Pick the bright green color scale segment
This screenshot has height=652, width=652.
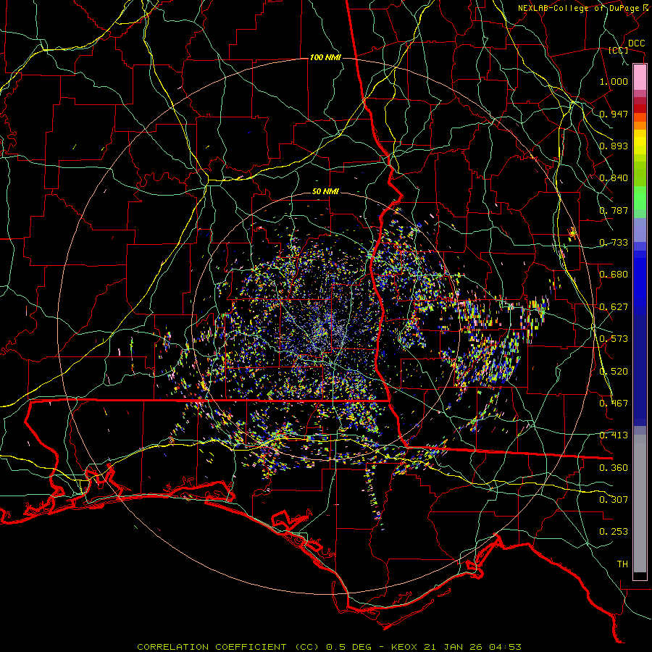point(640,198)
